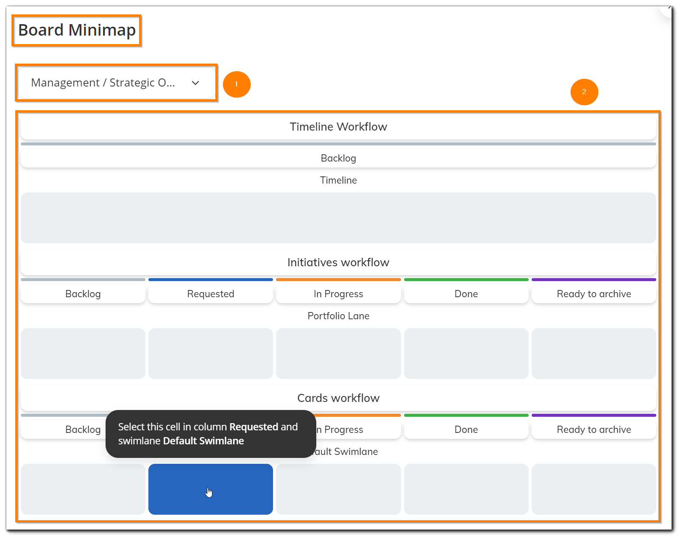Viewport: 683px width, 541px height.
Task: Select Portfolio Lane cell under Initiatives Requested
Action: tap(210, 354)
